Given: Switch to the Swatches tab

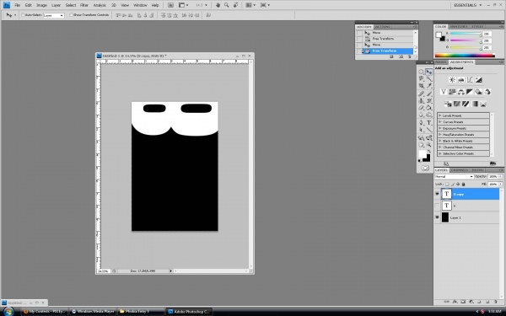Looking at the screenshot, I should click(x=459, y=26).
